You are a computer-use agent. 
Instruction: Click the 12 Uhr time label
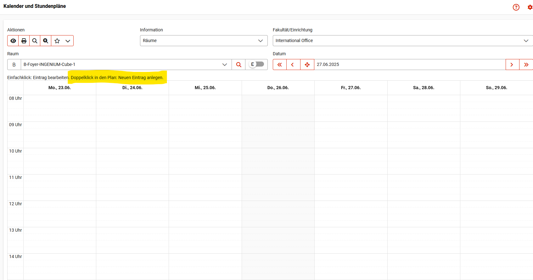(x=15, y=204)
